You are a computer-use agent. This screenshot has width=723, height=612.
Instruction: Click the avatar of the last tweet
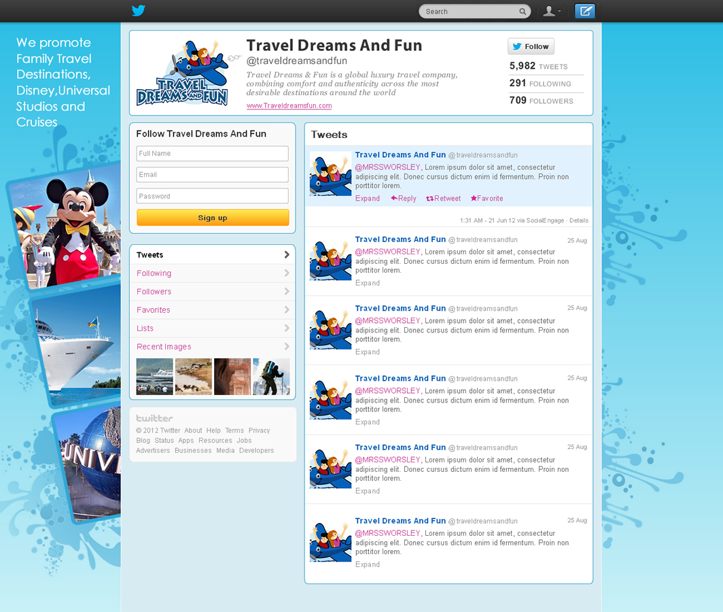tap(330, 541)
